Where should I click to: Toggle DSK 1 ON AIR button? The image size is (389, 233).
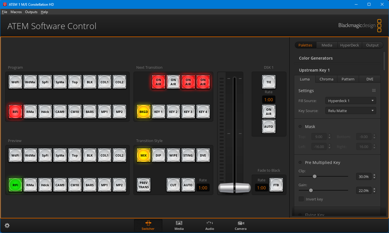(x=269, y=112)
